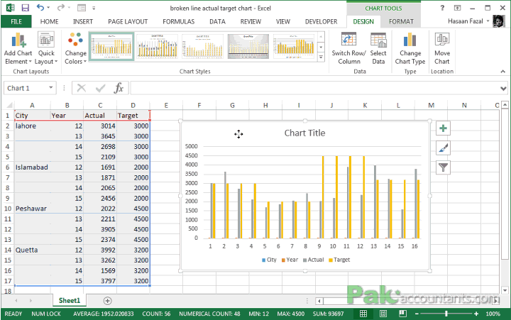Viewport: 511px width, 320px height.
Task: Open the DEVELOPER tab
Action: pyautogui.click(x=321, y=21)
